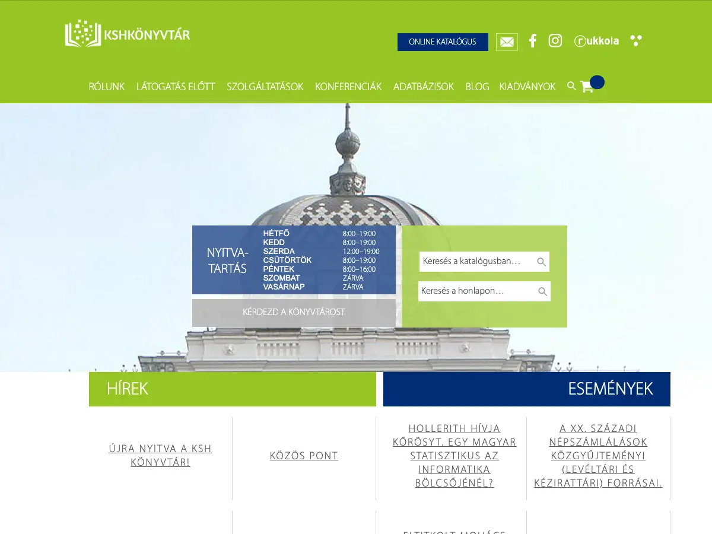
Task: Open the Instagram icon
Action: (555, 40)
